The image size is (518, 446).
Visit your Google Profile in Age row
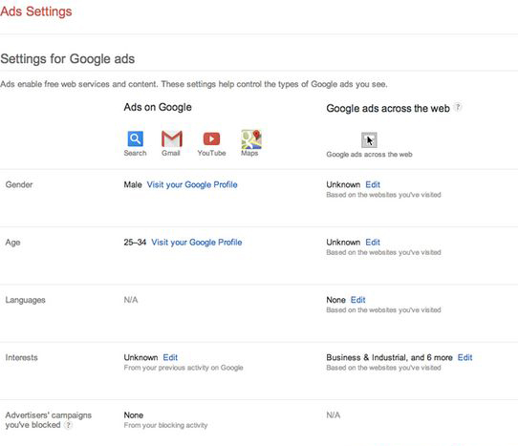[x=197, y=243]
